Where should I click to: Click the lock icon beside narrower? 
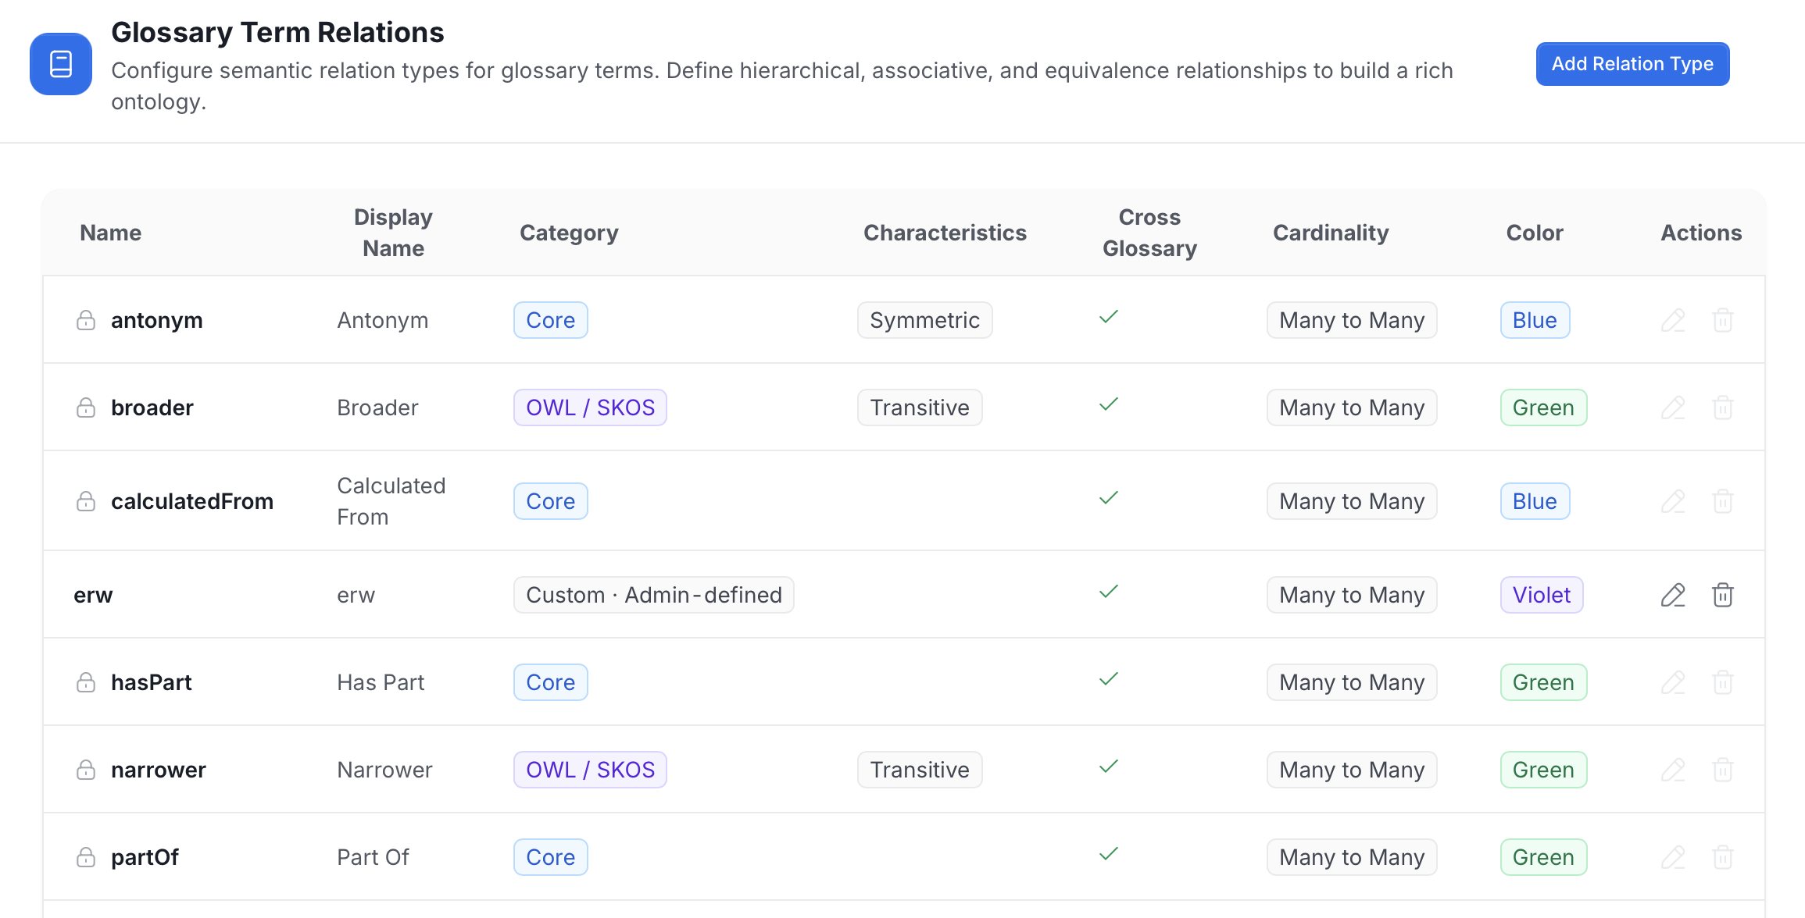pyautogui.click(x=86, y=770)
